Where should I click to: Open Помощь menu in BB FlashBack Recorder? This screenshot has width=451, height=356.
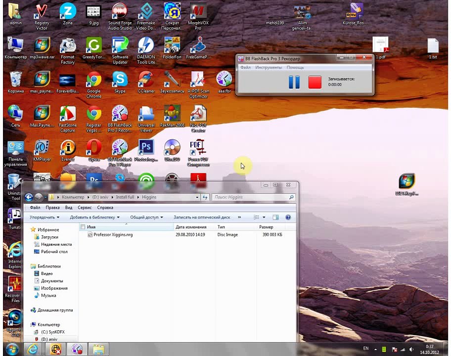pos(295,67)
